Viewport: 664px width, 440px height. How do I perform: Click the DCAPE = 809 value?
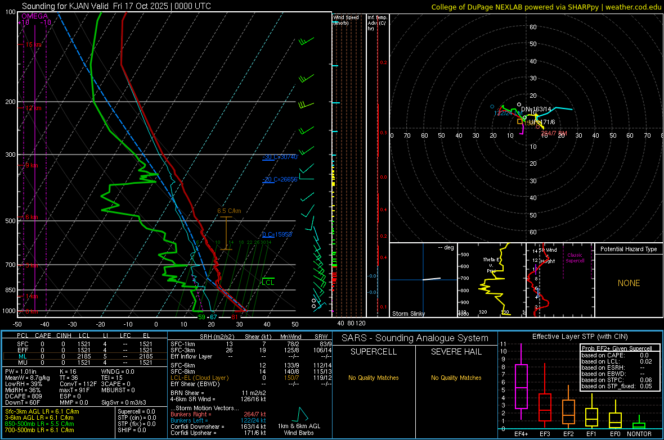tap(23, 396)
